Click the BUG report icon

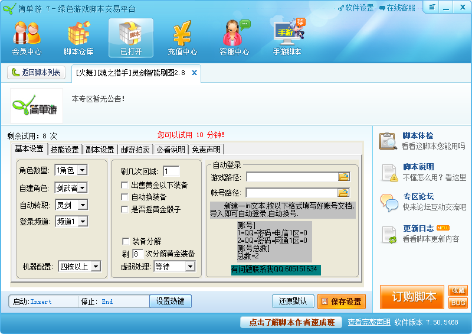pyautogui.click(x=458, y=303)
